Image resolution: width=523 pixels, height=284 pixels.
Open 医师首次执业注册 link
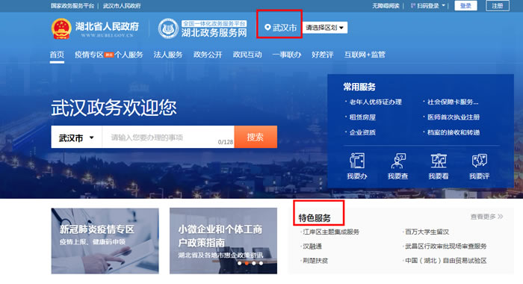[454, 117]
